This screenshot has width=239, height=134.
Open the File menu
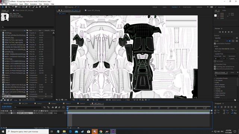2,4
